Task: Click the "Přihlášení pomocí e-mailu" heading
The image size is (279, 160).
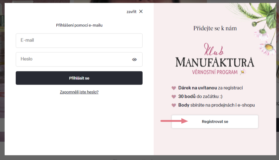Action: click(79, 25)
